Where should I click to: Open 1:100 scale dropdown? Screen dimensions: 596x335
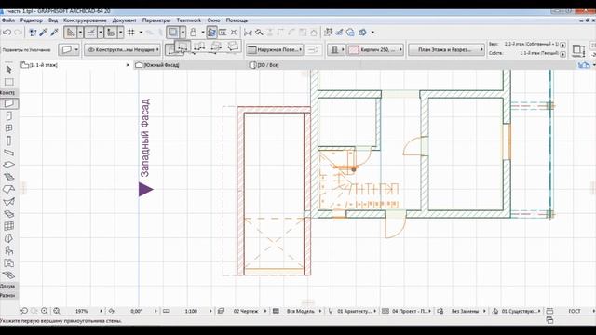[x=192, y=311]
